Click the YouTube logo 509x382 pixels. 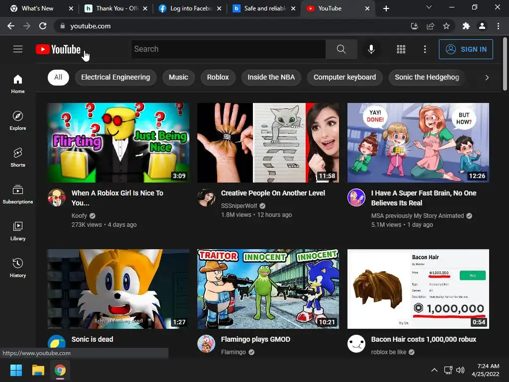click(58, 49)
